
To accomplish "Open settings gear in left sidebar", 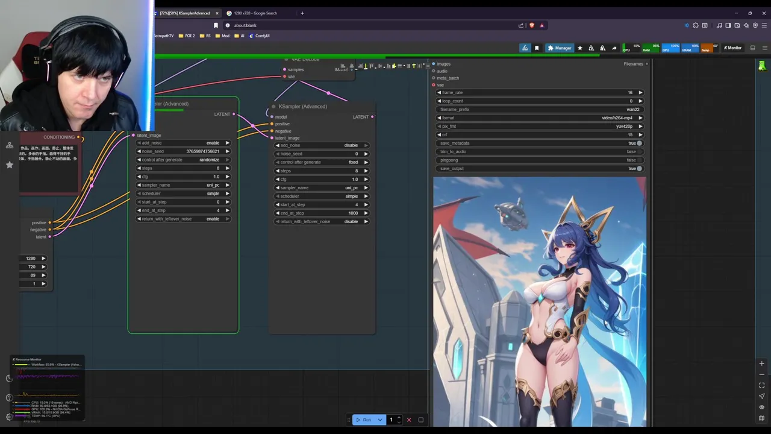I will (9, 417).
